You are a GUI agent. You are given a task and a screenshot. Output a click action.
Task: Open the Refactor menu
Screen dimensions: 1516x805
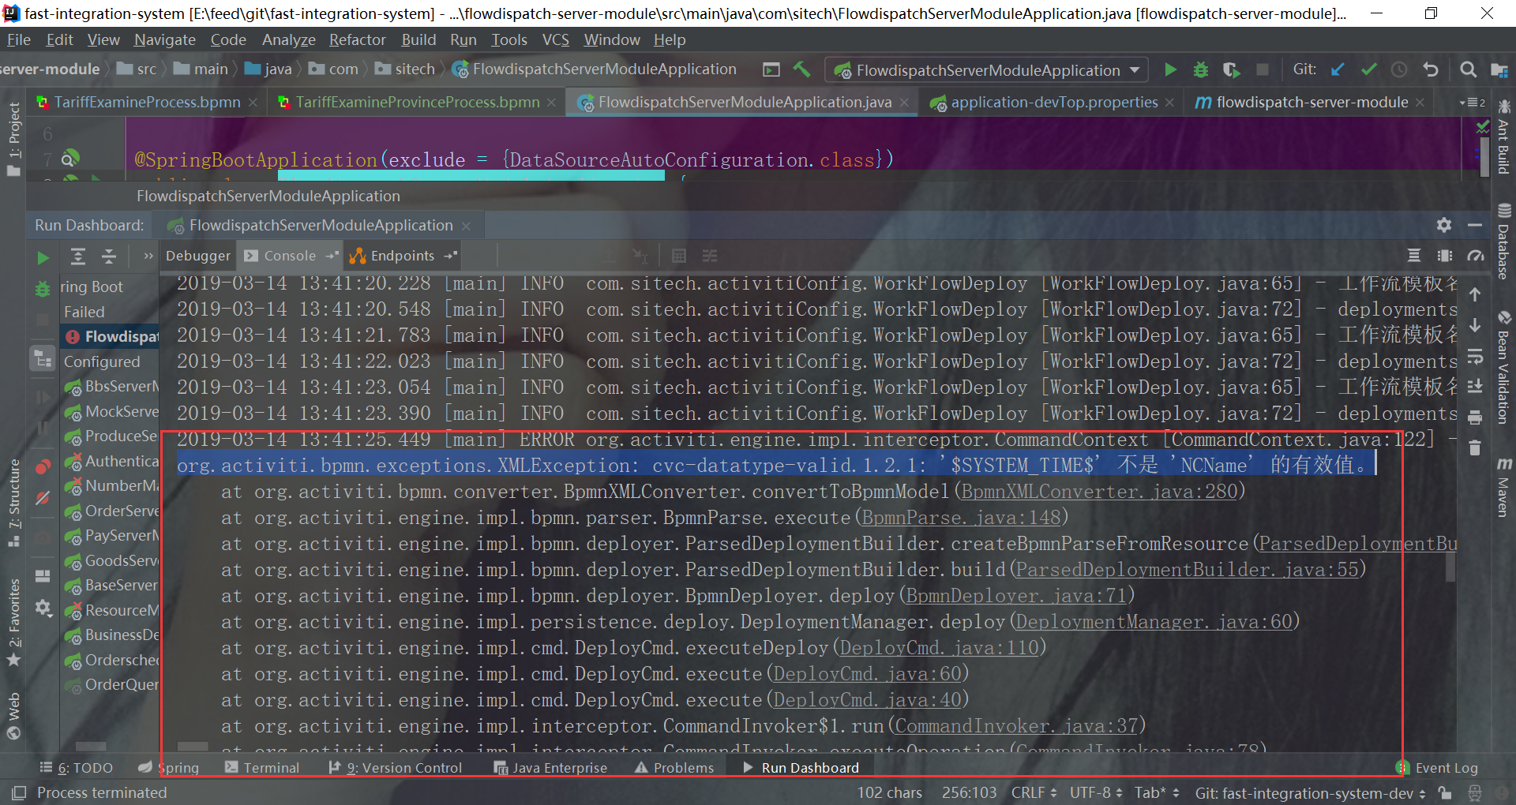click(357, 39)
